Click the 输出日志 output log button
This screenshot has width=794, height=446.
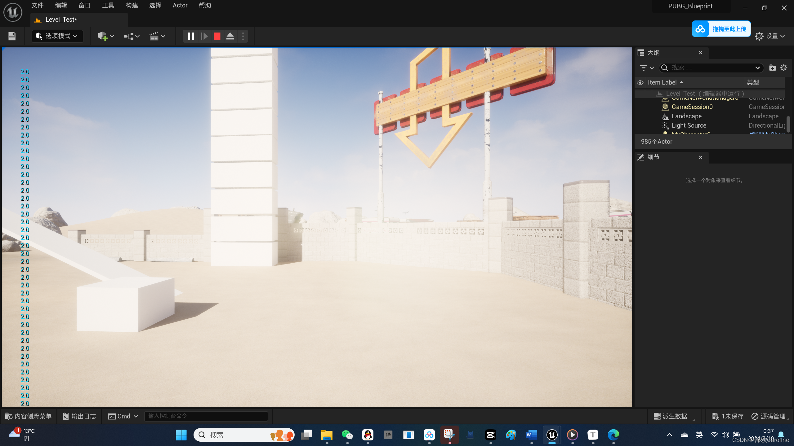pyautogui.click(x=79, y=416)
